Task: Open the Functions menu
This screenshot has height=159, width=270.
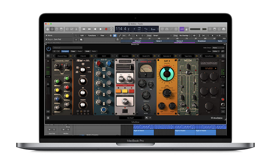Action: [x=93, y=36]
